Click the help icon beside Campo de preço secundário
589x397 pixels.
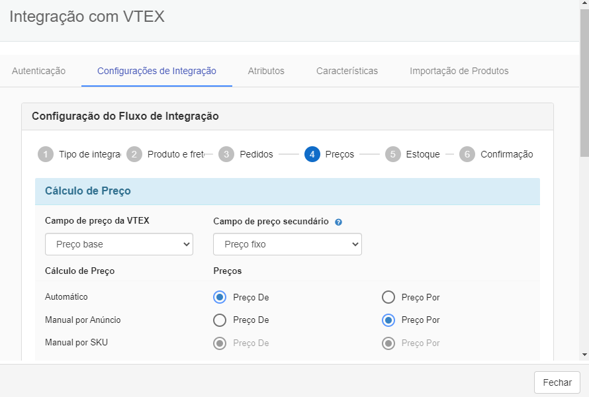point(338,222)
